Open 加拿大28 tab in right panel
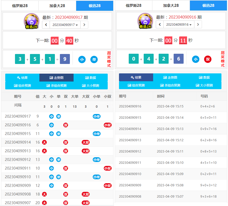 (171, 6)
